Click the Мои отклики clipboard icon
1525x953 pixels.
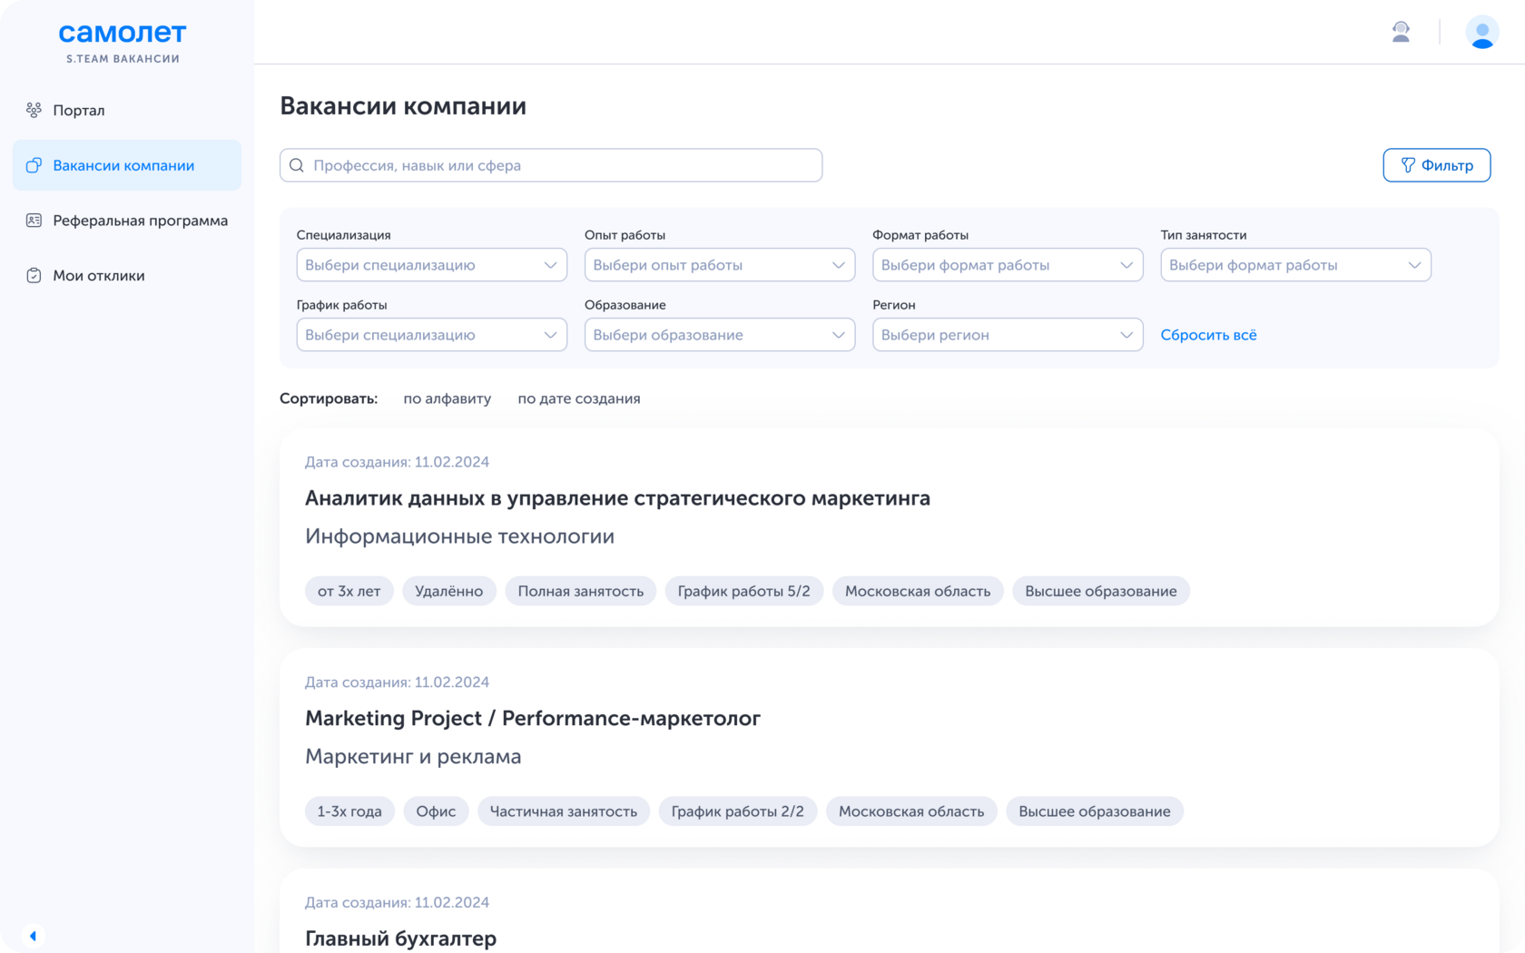coord(34,276)
